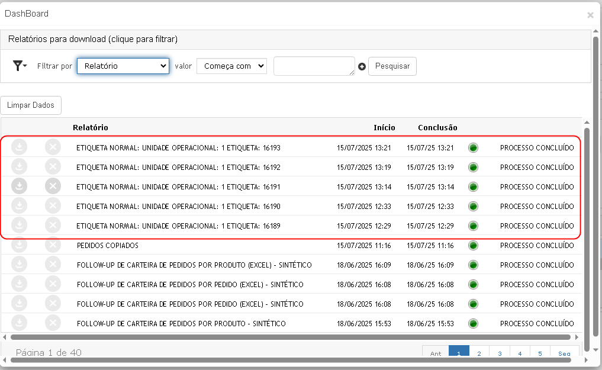Click the filter value text field
The image size is (602, 370).
click(x=314, y=66)
